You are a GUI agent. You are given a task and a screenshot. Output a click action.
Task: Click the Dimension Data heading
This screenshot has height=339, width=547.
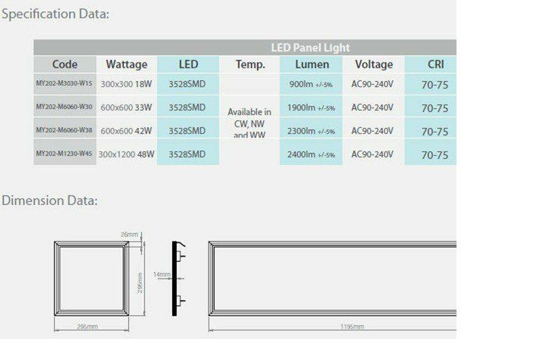50,200
